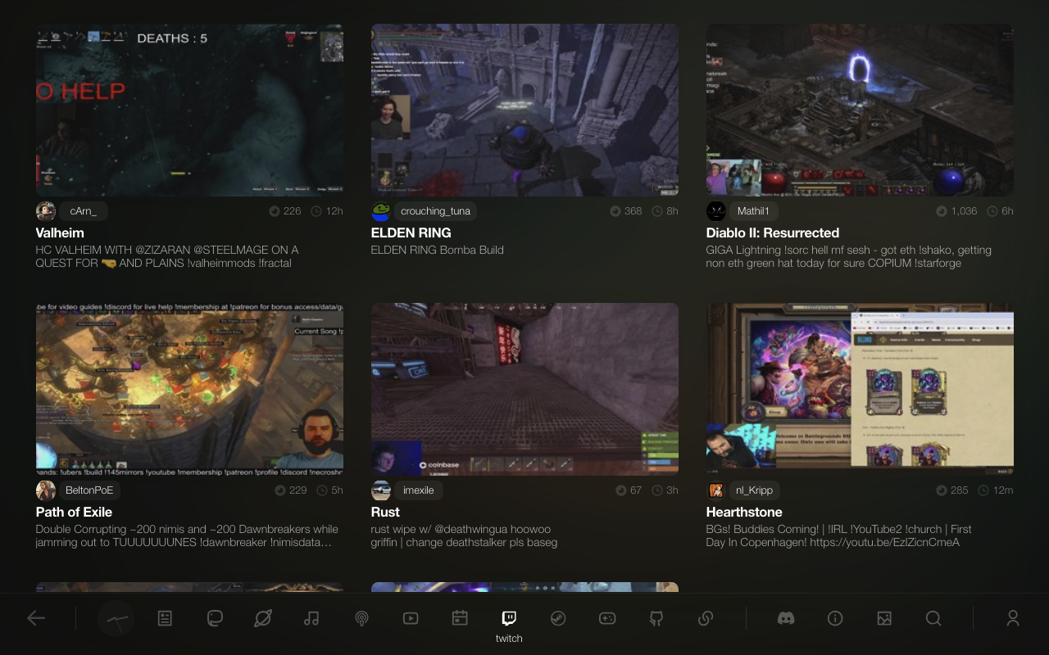Viewport: 1049px width, 655px height.
Task: Click BeltonPoE's avatar image
Action: point(46,490)
